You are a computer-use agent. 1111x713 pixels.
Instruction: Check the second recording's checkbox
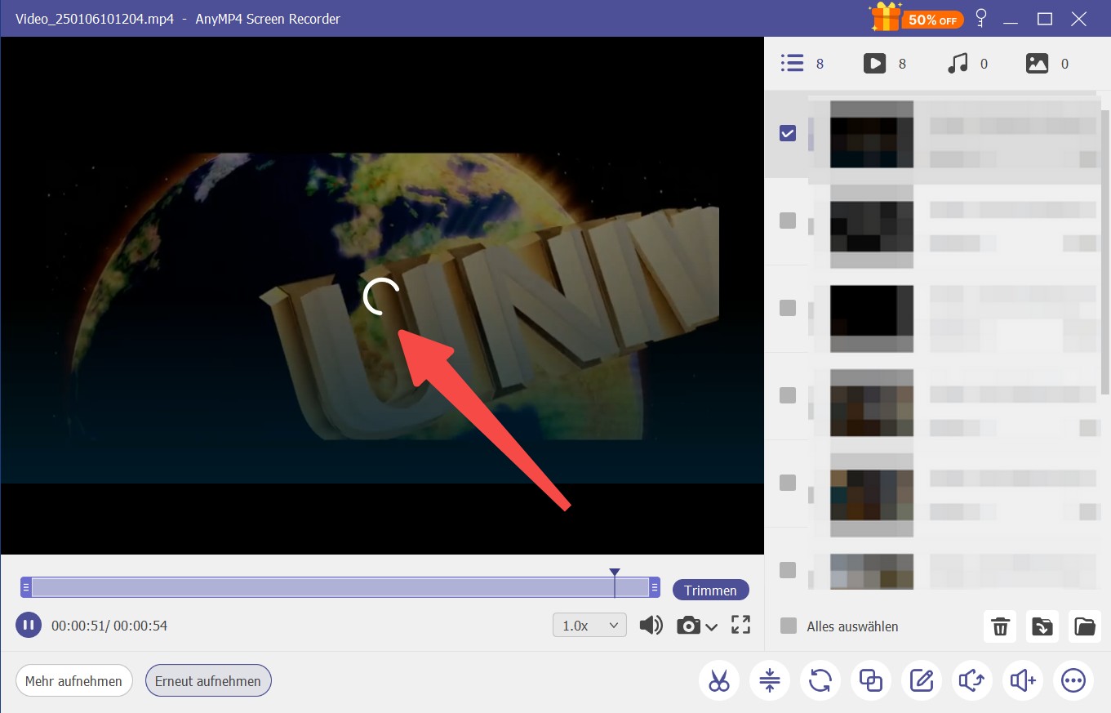[788, 221]
